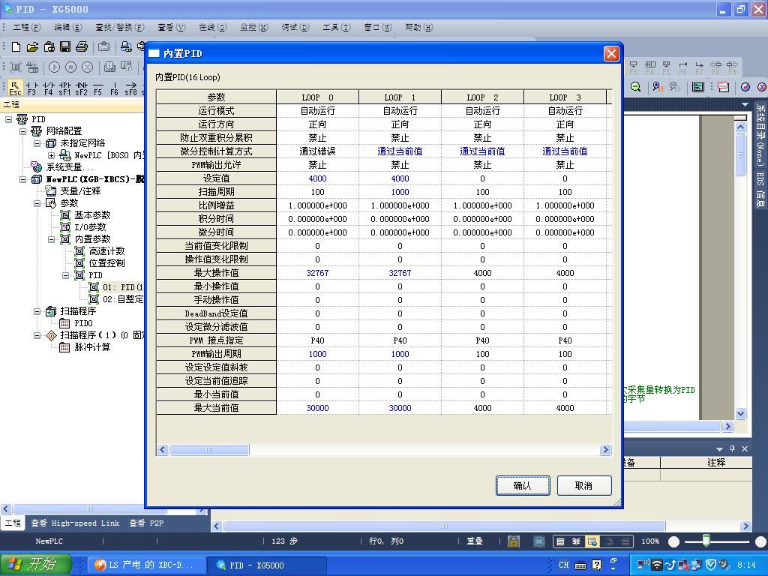The width and height of the screenshot is (768, 576).
Task: Click the zoom slider handle in status bar
Action: 706,541
